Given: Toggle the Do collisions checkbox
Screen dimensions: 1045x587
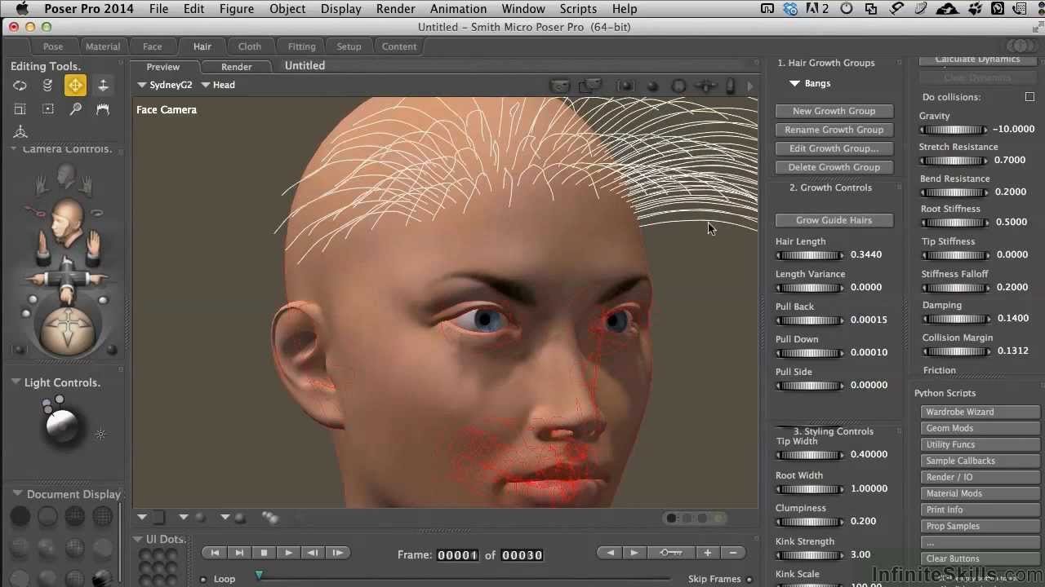Looking at the screenshot, I should pos(1029,97).
